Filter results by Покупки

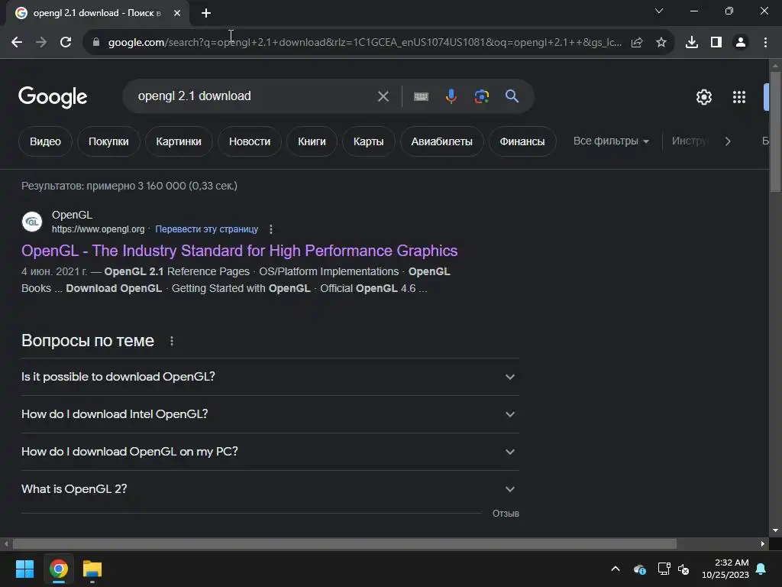[108, 141]
